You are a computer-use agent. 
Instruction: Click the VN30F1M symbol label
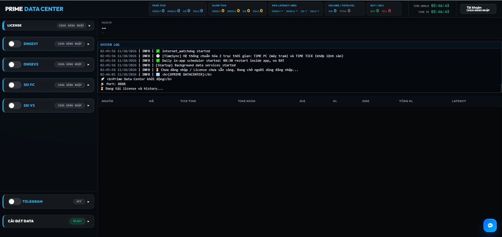tap(107, 23)
